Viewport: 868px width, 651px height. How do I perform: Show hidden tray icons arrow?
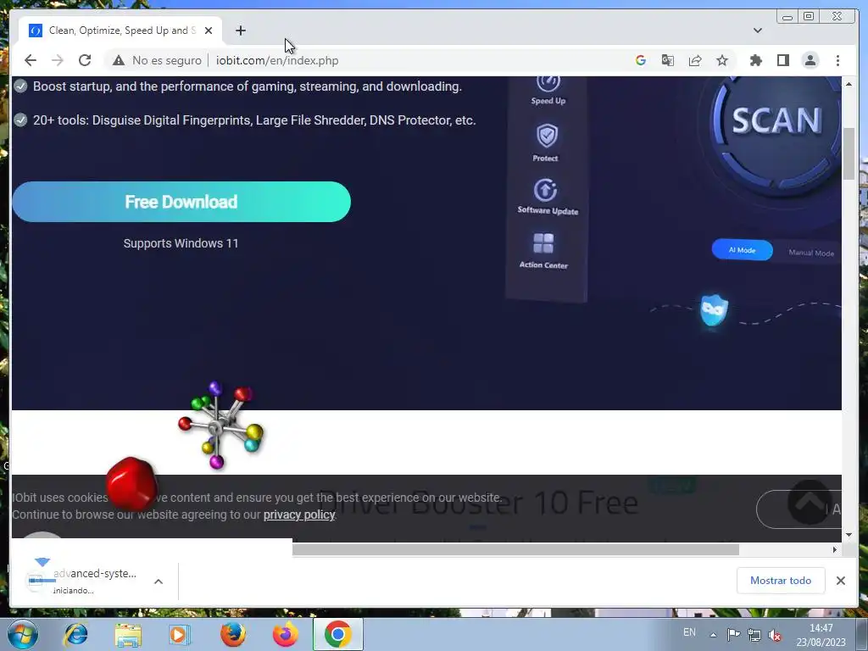714,635
